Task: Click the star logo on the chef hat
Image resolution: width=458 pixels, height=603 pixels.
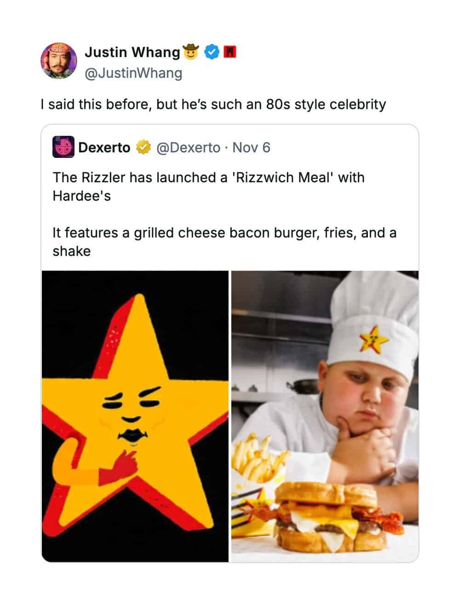Action: [x=373, y=339]
